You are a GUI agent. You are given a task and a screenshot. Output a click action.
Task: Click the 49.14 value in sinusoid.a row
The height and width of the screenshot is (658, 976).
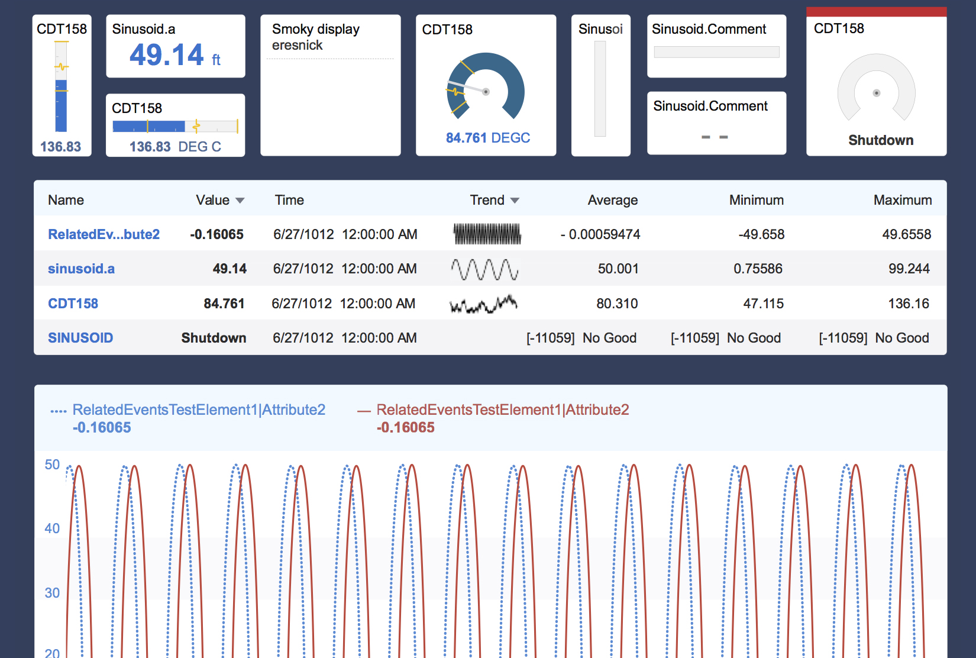(x=230, y=269)
